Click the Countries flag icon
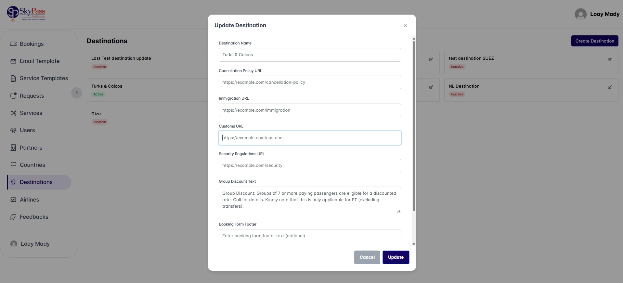This screenshot has width=623, height=283. [x=13, y=165]
